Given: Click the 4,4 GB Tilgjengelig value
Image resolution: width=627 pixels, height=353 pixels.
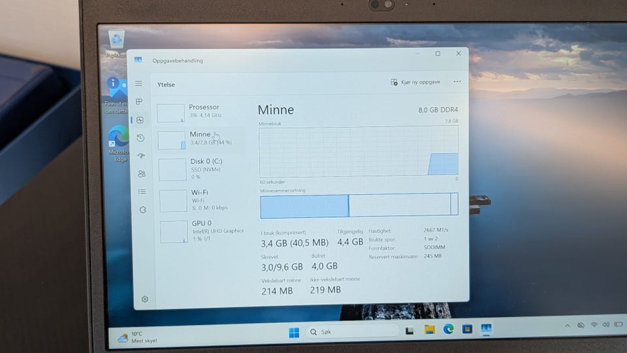Looking at the screenshot, I should point(350,242).
